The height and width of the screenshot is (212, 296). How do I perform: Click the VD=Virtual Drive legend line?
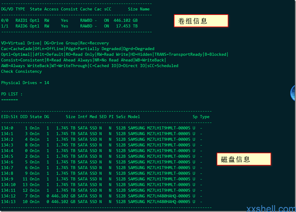(x=55, y=43)
